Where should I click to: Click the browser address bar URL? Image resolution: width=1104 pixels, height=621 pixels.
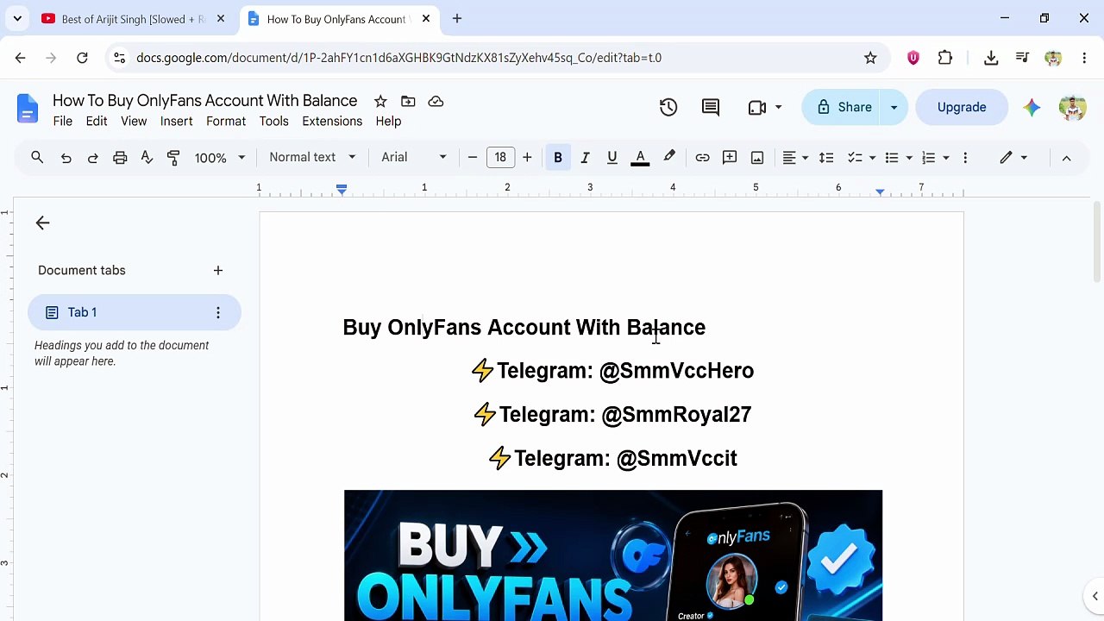tap(398, 58)
